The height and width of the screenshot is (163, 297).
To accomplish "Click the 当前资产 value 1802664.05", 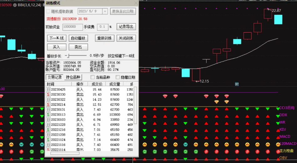I will coord(72,63).
